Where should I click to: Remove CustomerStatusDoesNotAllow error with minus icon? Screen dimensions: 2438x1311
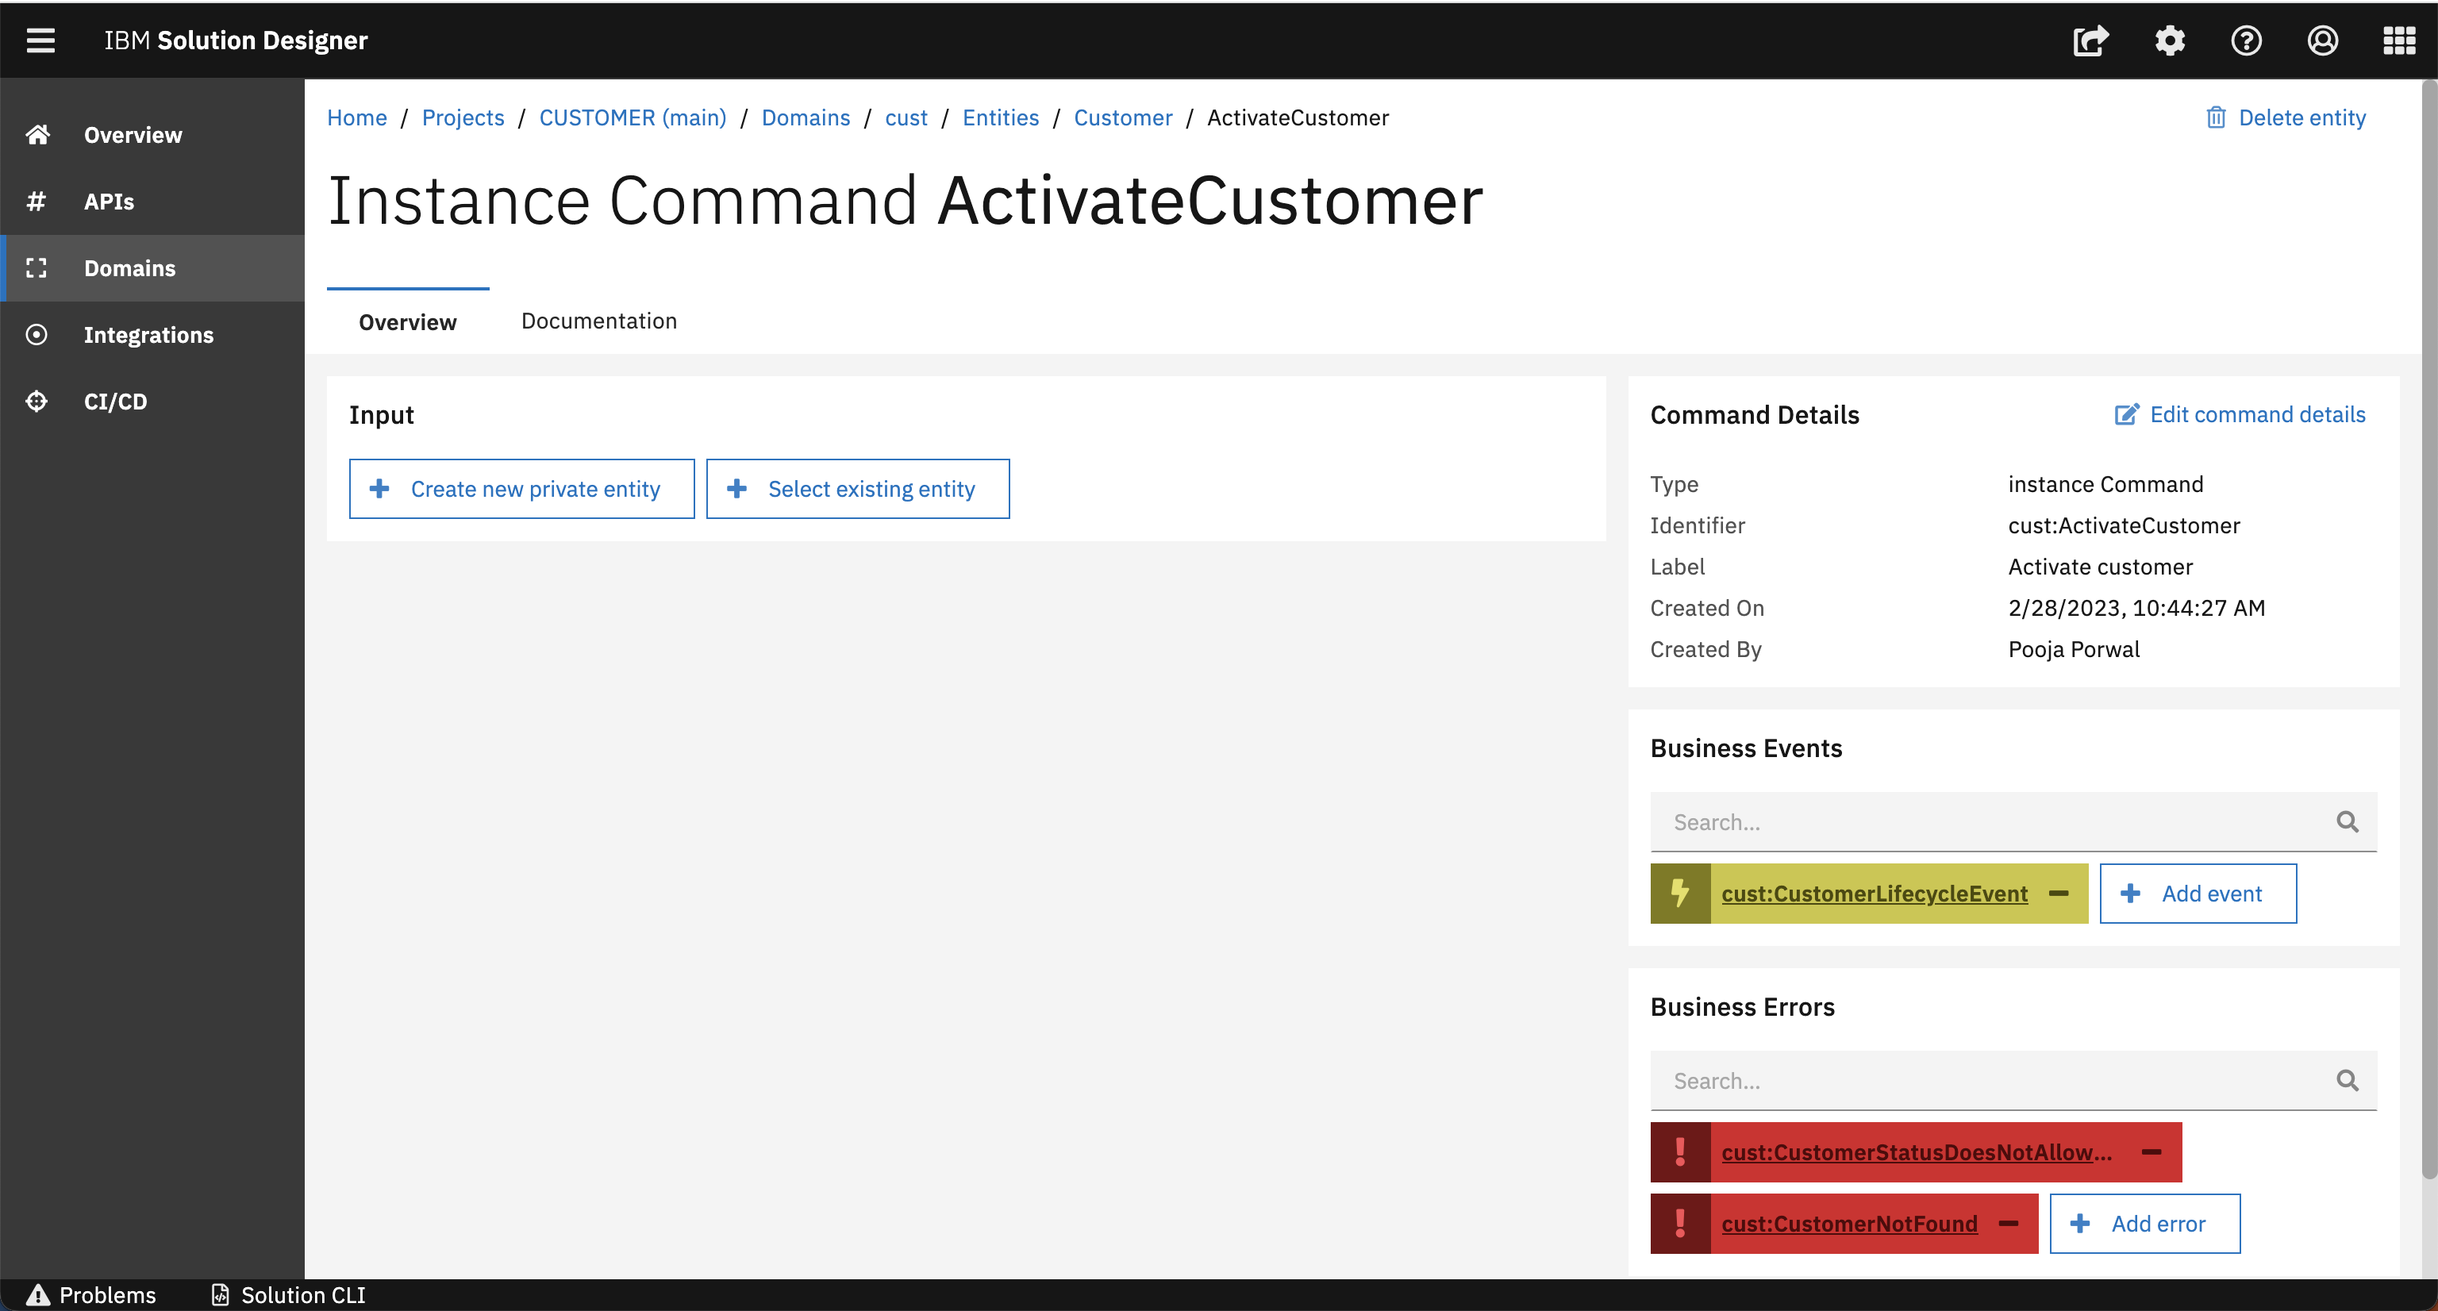2152,1152
